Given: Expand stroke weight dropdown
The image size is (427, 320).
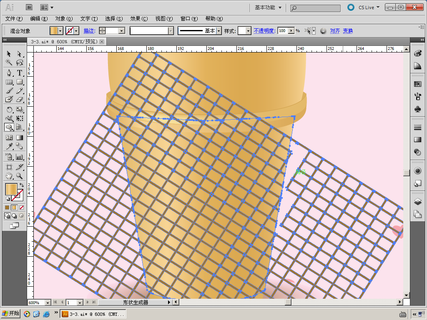Looking at the screenshot, I should [122, 31].
